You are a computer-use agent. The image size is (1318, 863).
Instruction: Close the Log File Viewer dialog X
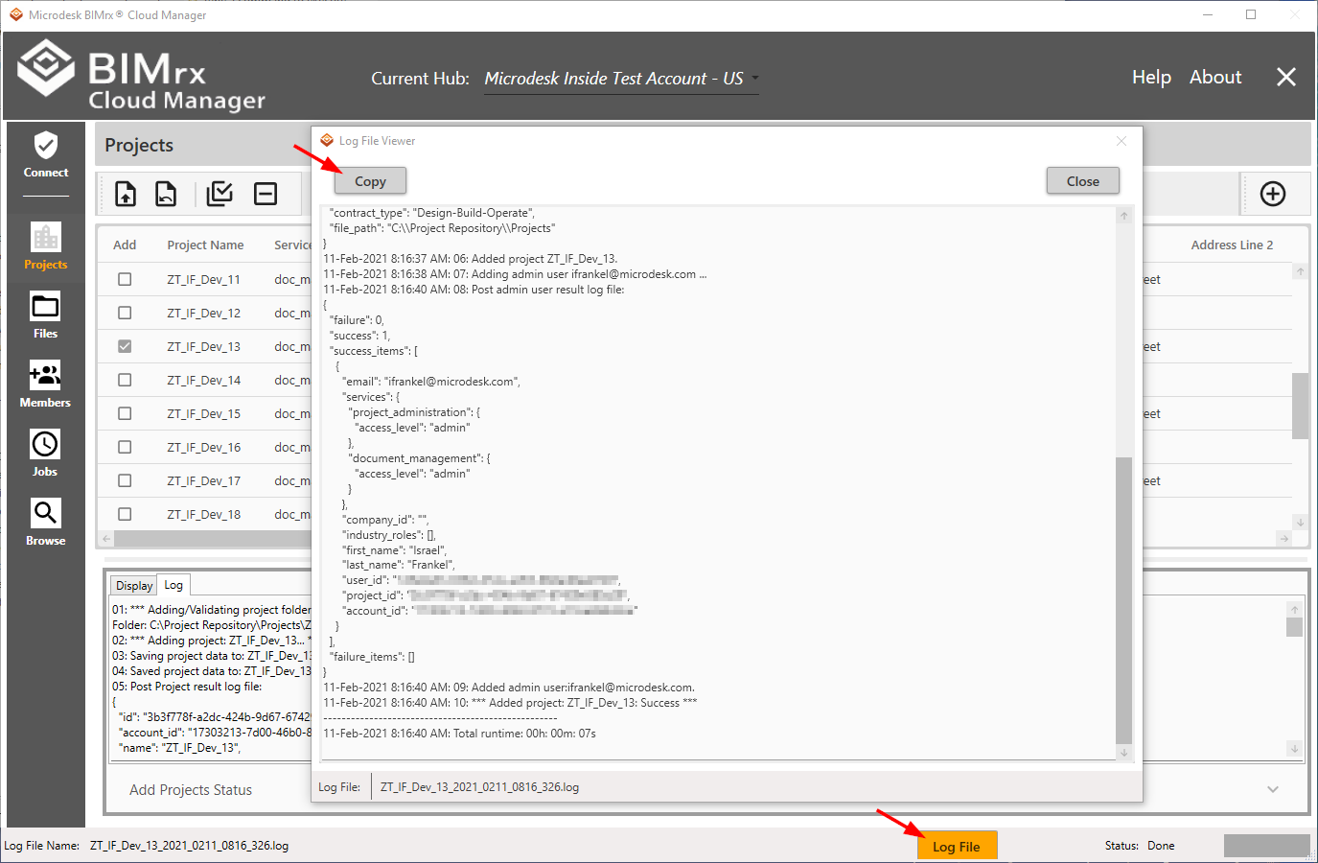1121,141
